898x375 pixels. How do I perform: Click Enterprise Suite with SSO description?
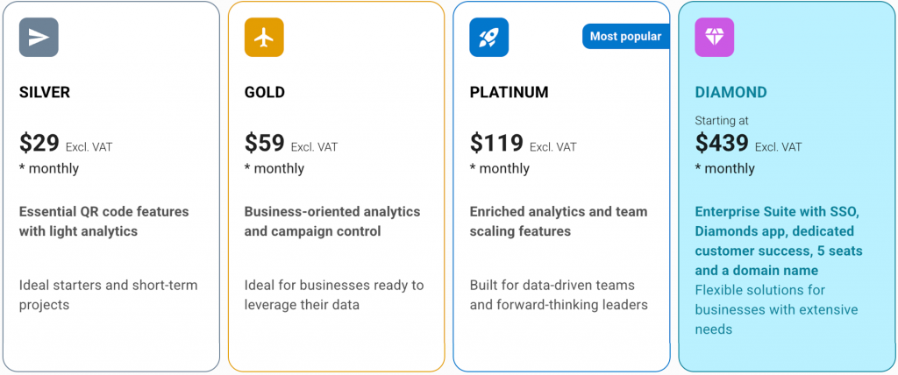779,241
